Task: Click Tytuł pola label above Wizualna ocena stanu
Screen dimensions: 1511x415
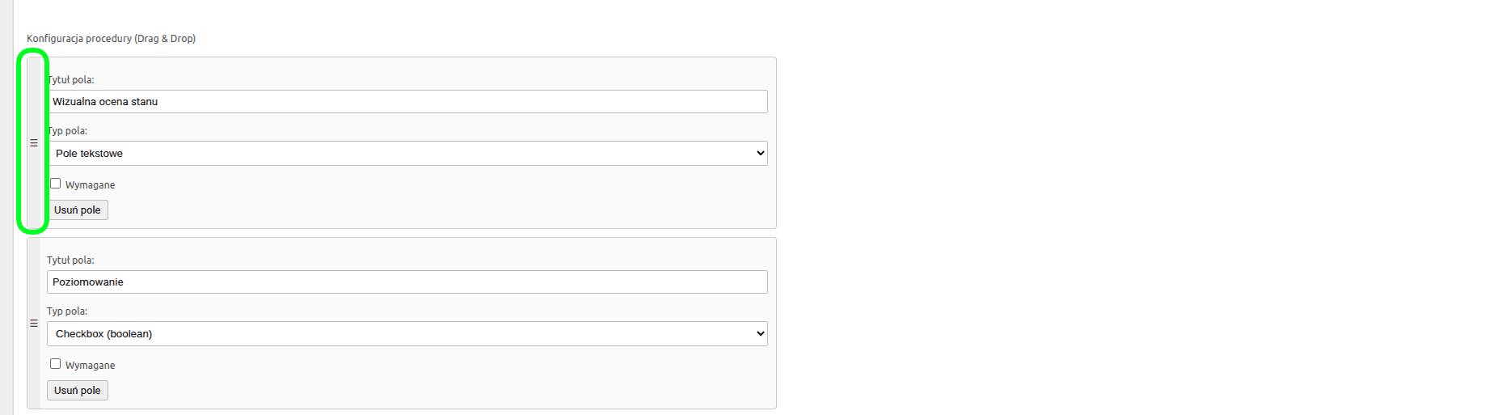Action: point(71,80)
